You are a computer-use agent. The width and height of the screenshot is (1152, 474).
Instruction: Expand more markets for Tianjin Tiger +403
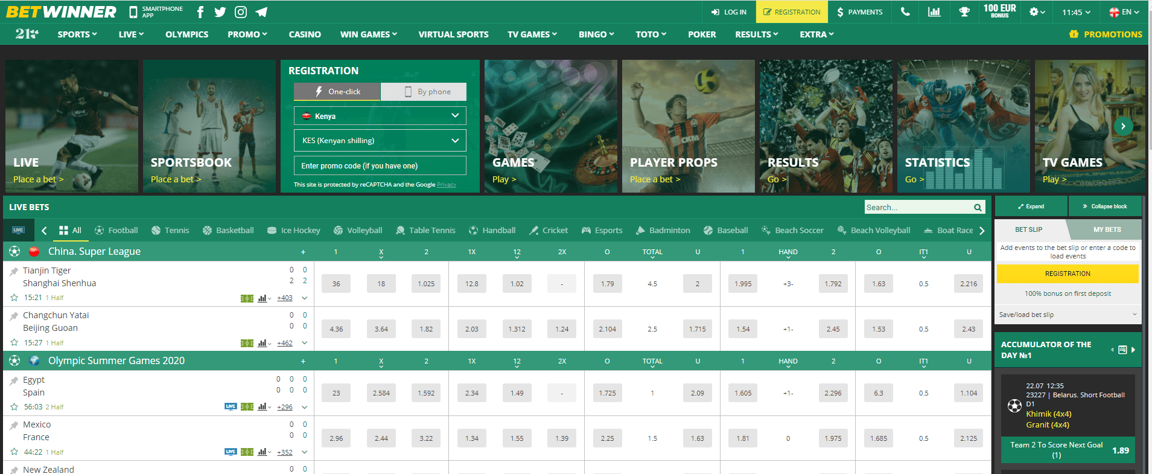point(285,298)
